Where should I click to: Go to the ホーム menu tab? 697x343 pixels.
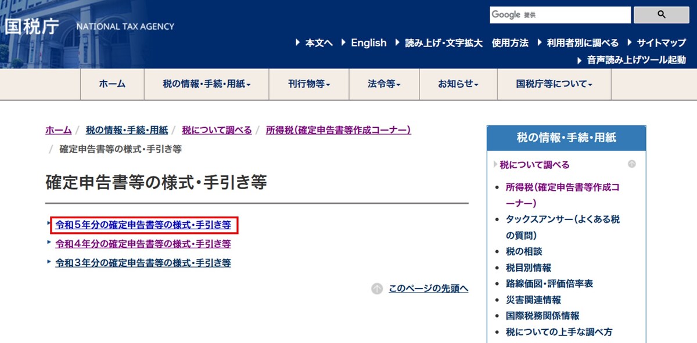[112, 84]
